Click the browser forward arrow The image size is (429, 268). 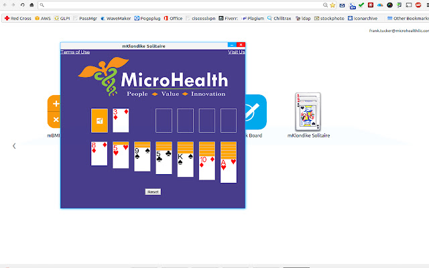click(x=13, y=5)
